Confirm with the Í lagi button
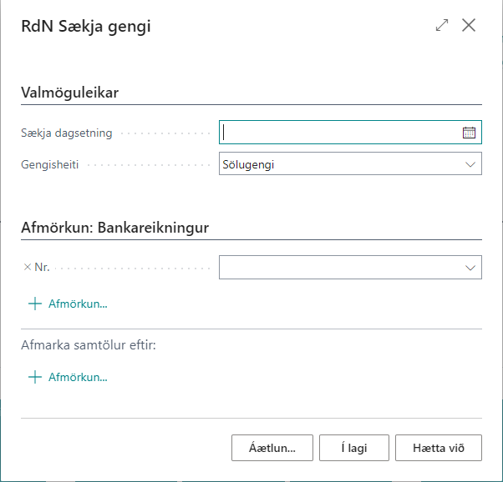Viewport: 503px width, 482px height. click(x=354, y=448)
